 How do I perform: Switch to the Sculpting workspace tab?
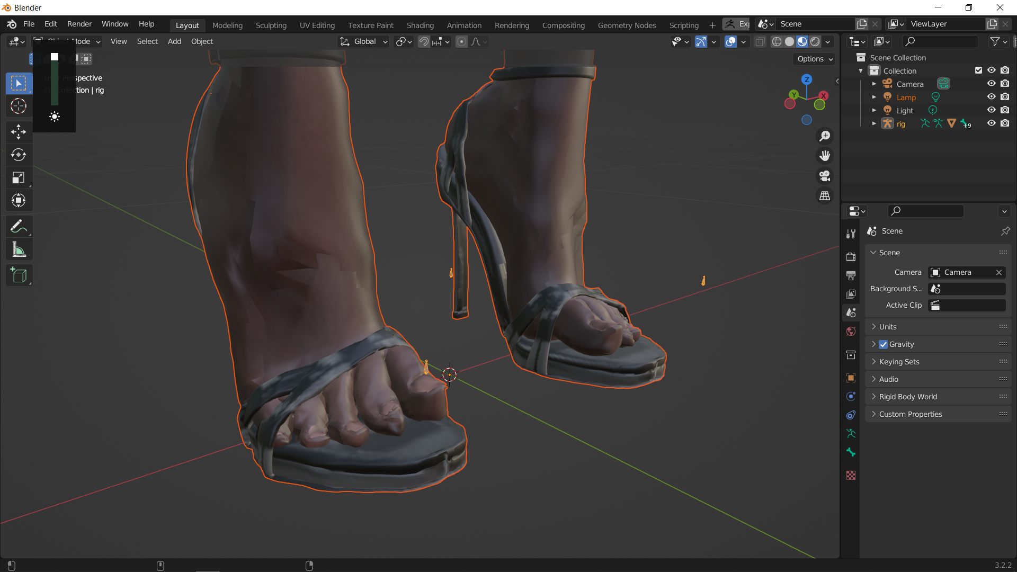(271, 25)
